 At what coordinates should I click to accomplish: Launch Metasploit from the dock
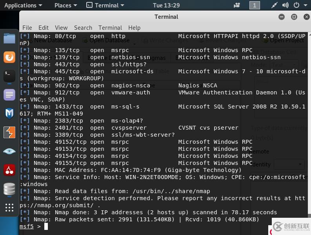pos(9,114)
